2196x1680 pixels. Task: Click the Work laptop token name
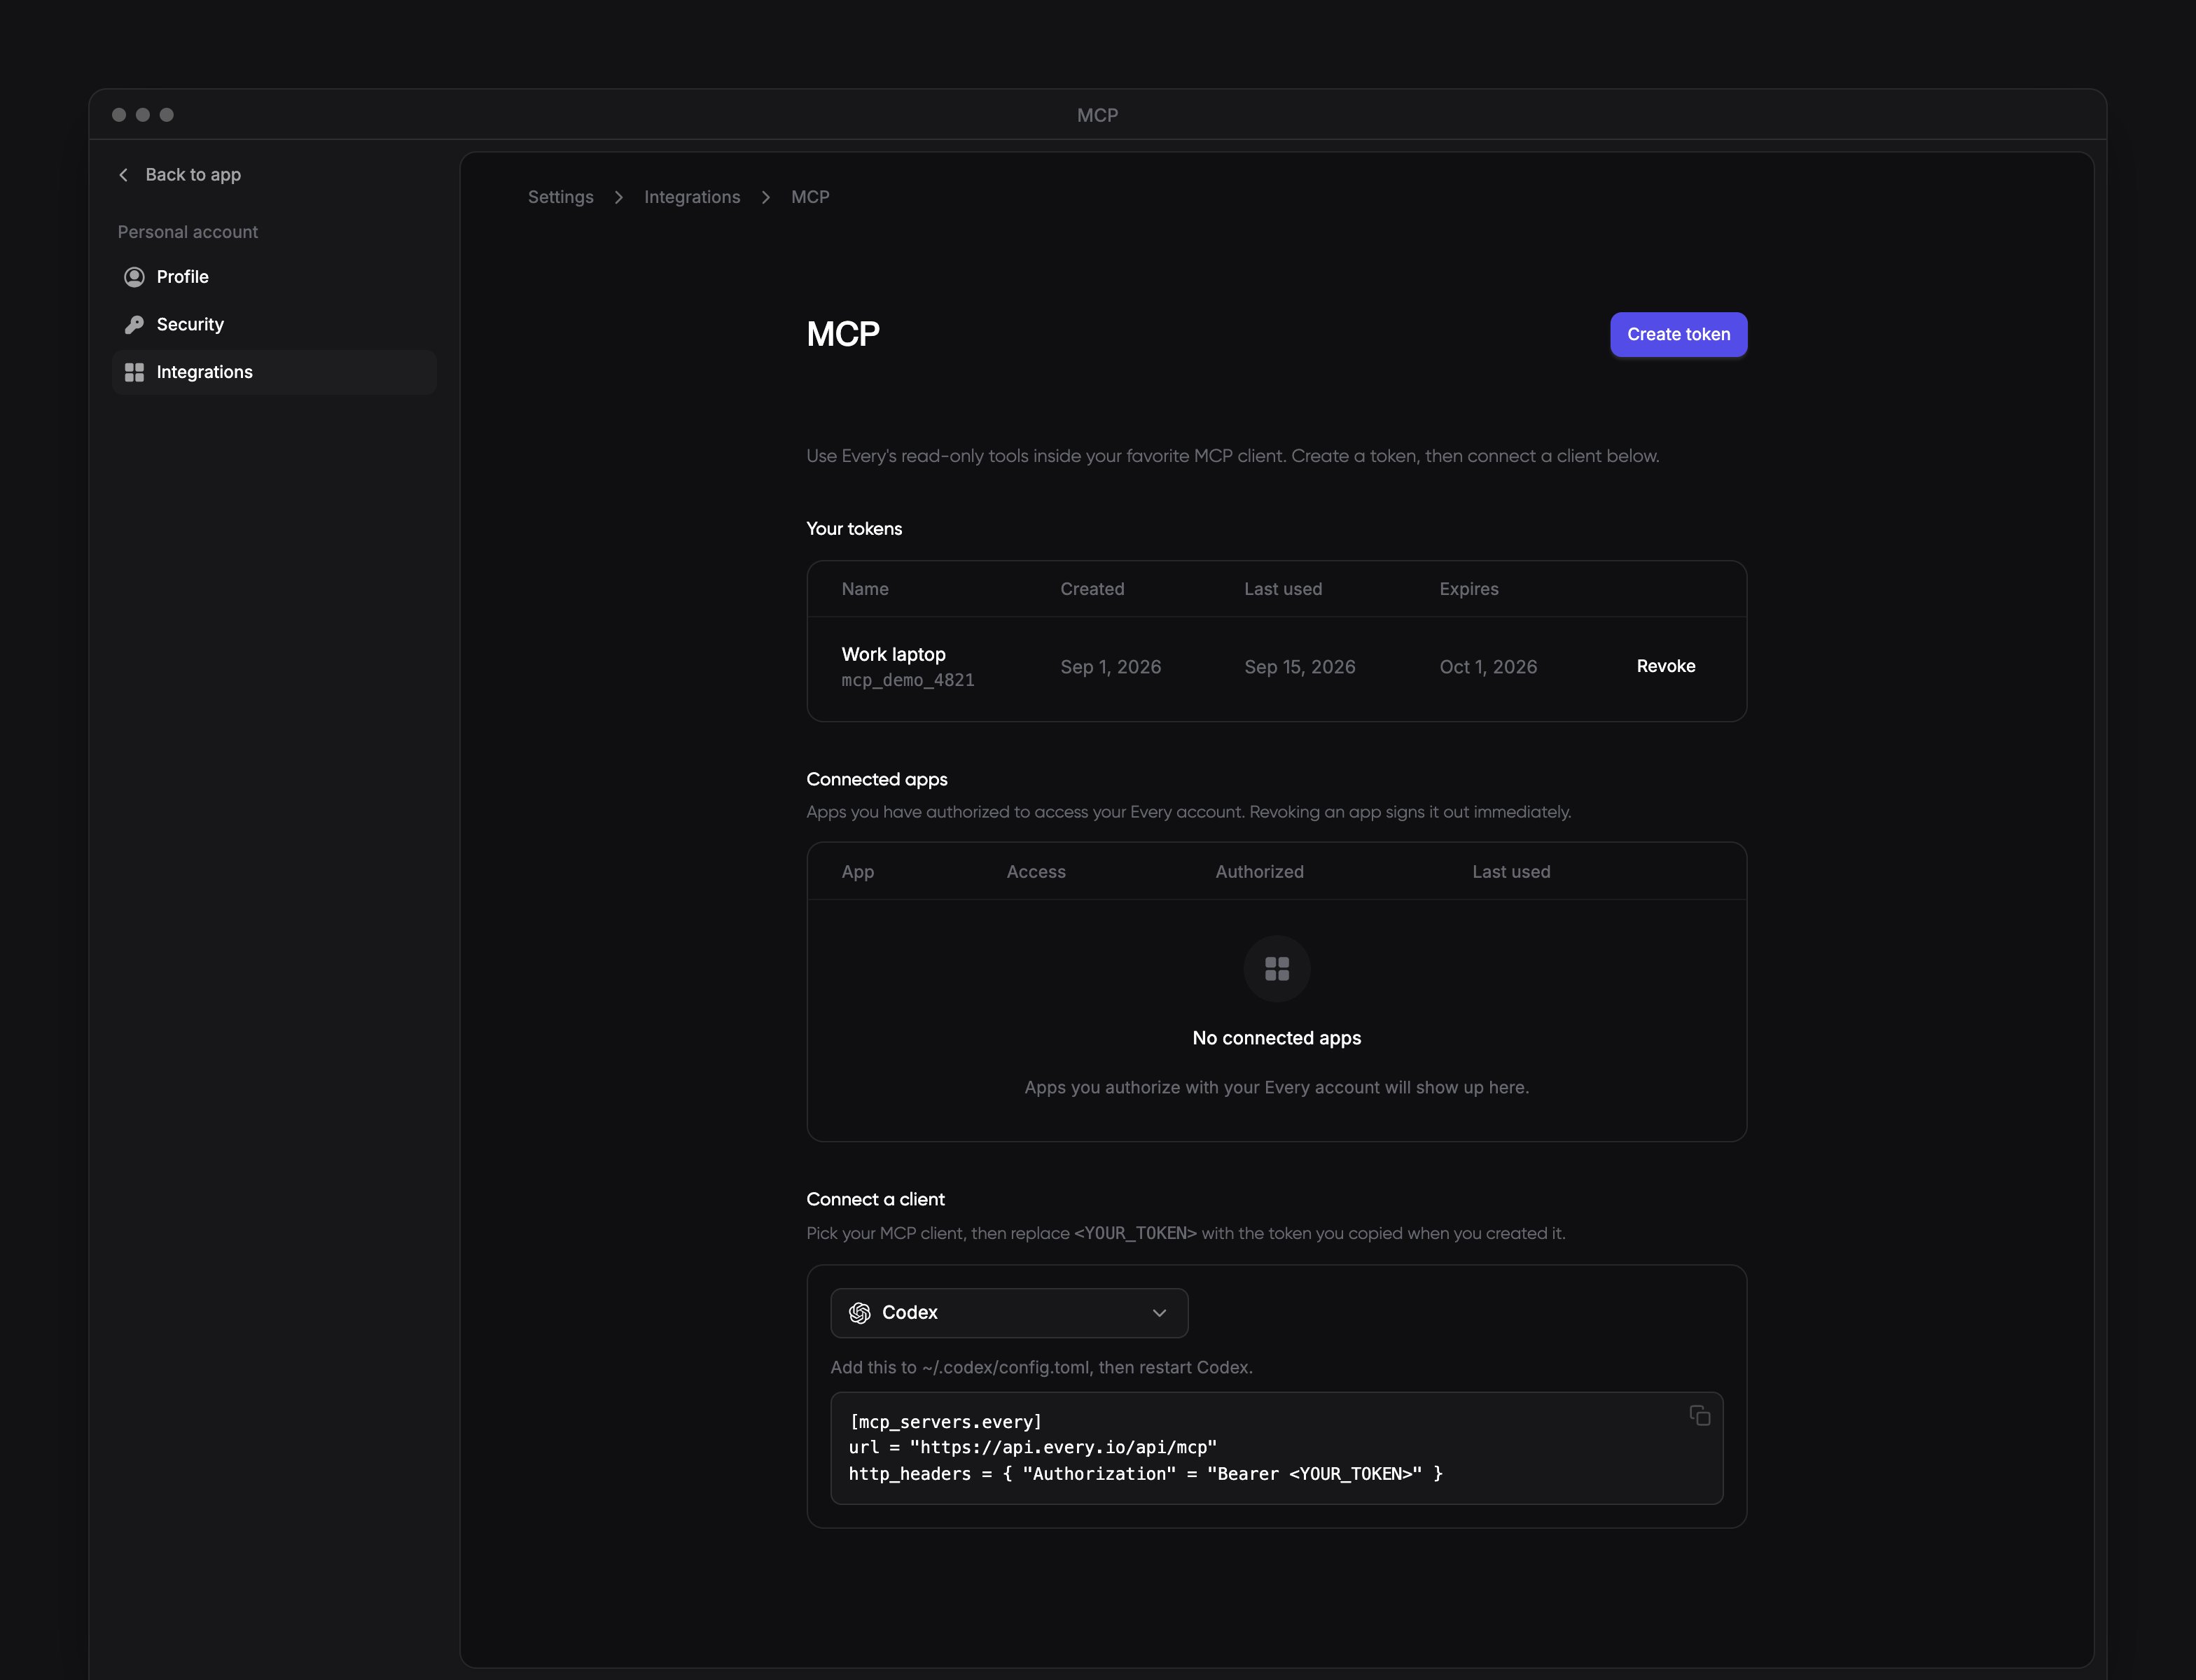tap(892, 654)
